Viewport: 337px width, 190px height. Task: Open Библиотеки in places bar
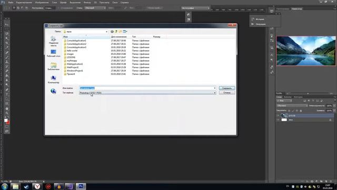coord(53,66)
